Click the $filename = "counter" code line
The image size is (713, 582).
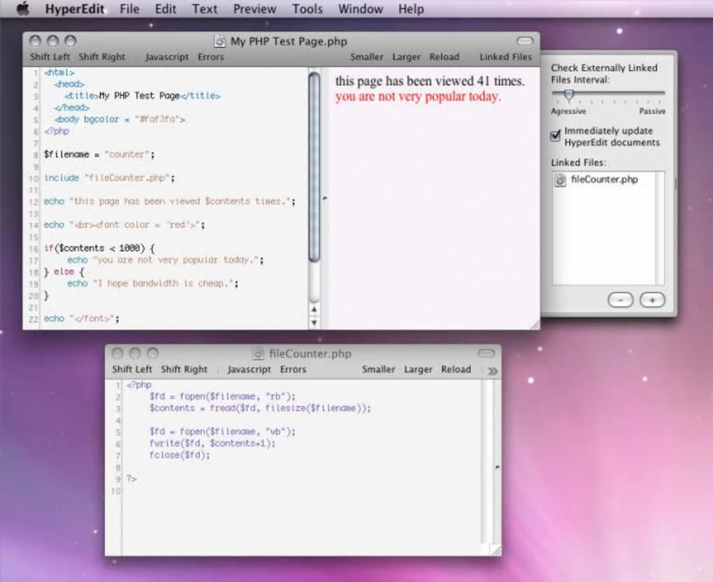coord(99,154)
